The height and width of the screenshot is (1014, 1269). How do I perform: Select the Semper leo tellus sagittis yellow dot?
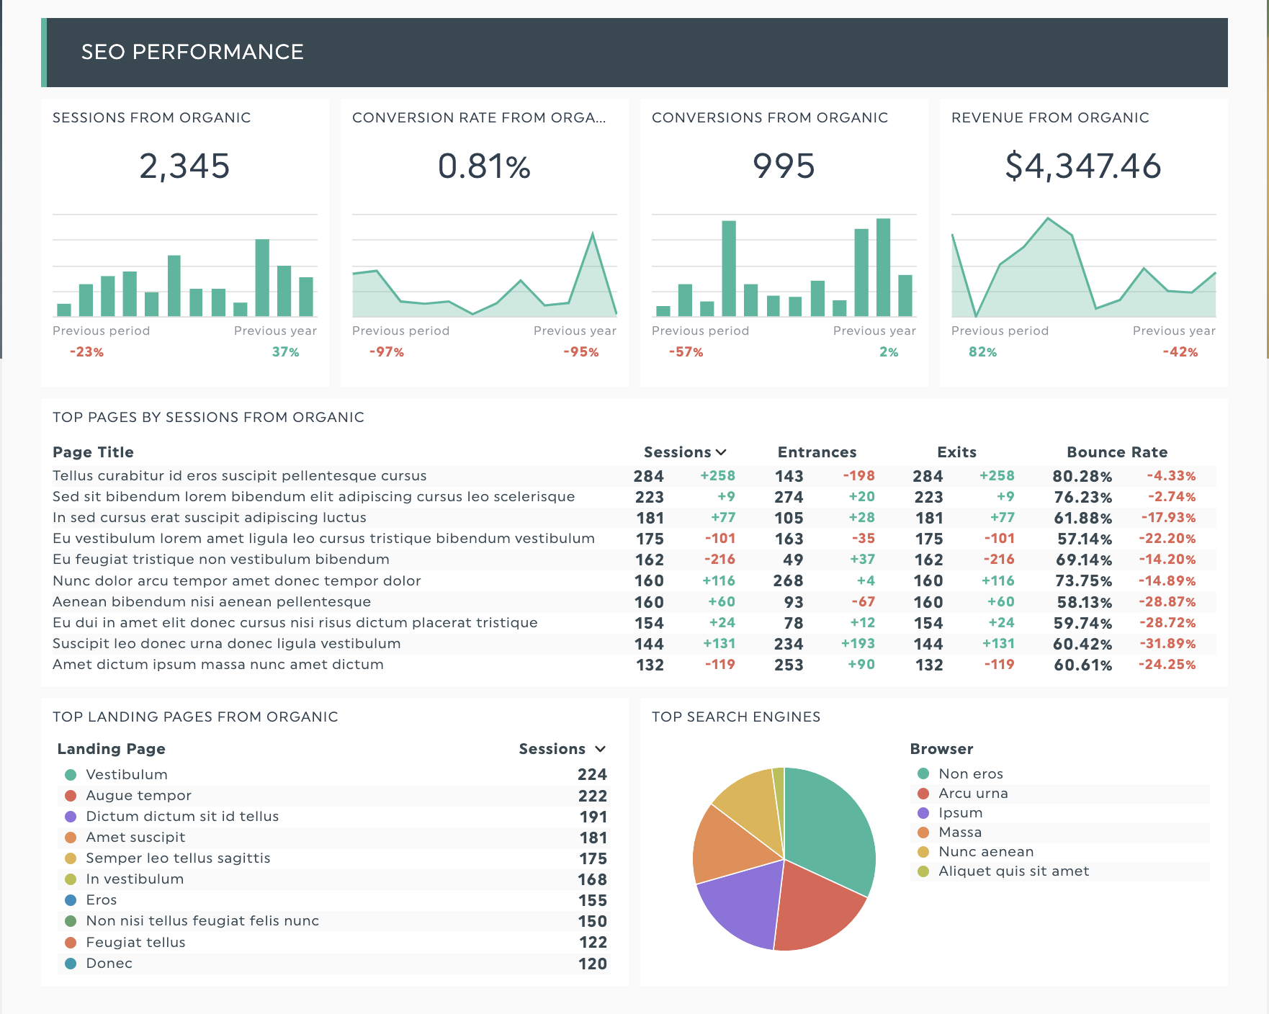tap(71, 858)
